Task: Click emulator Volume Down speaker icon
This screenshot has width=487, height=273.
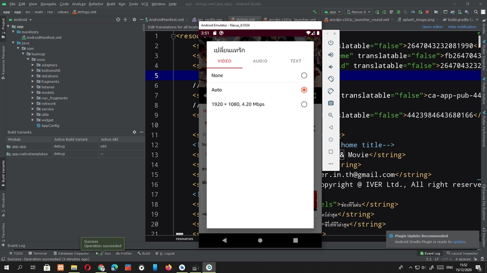Action: pyautogui.click(x=331, y=67)
